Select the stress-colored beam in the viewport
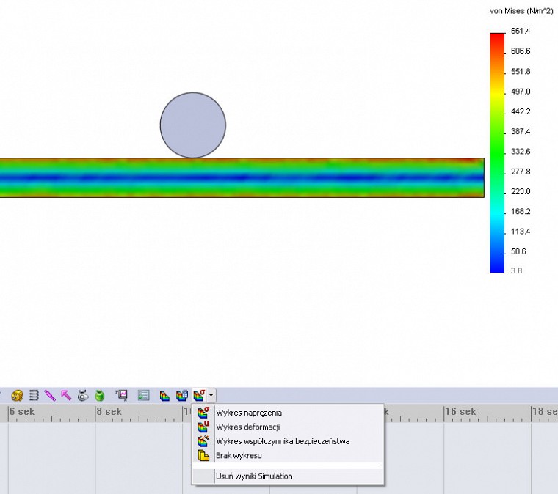Viewport: 558px width, 494px height. tap(242, 177)
